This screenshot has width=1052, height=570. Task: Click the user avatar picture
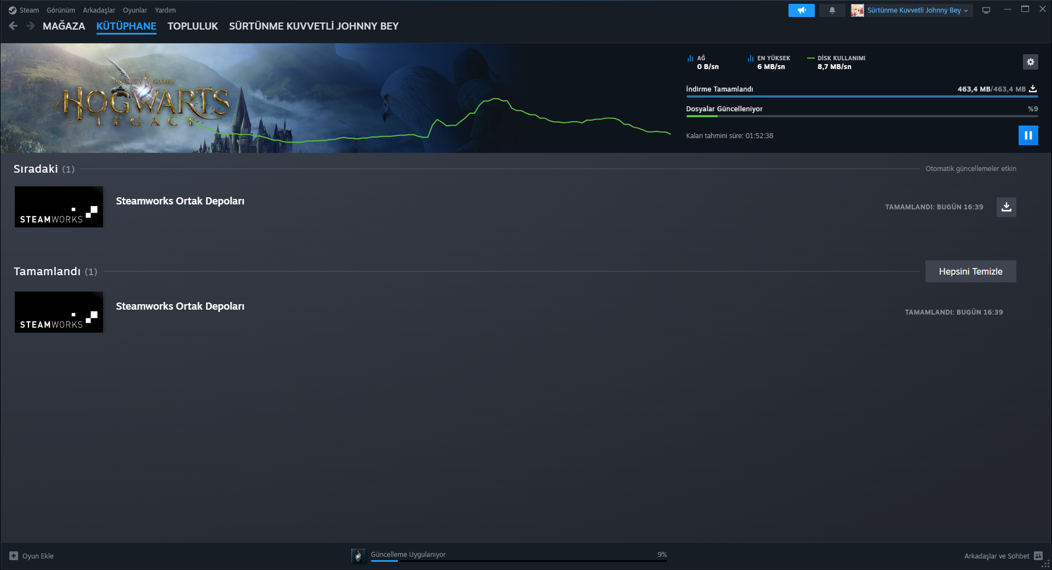point(857,10)
